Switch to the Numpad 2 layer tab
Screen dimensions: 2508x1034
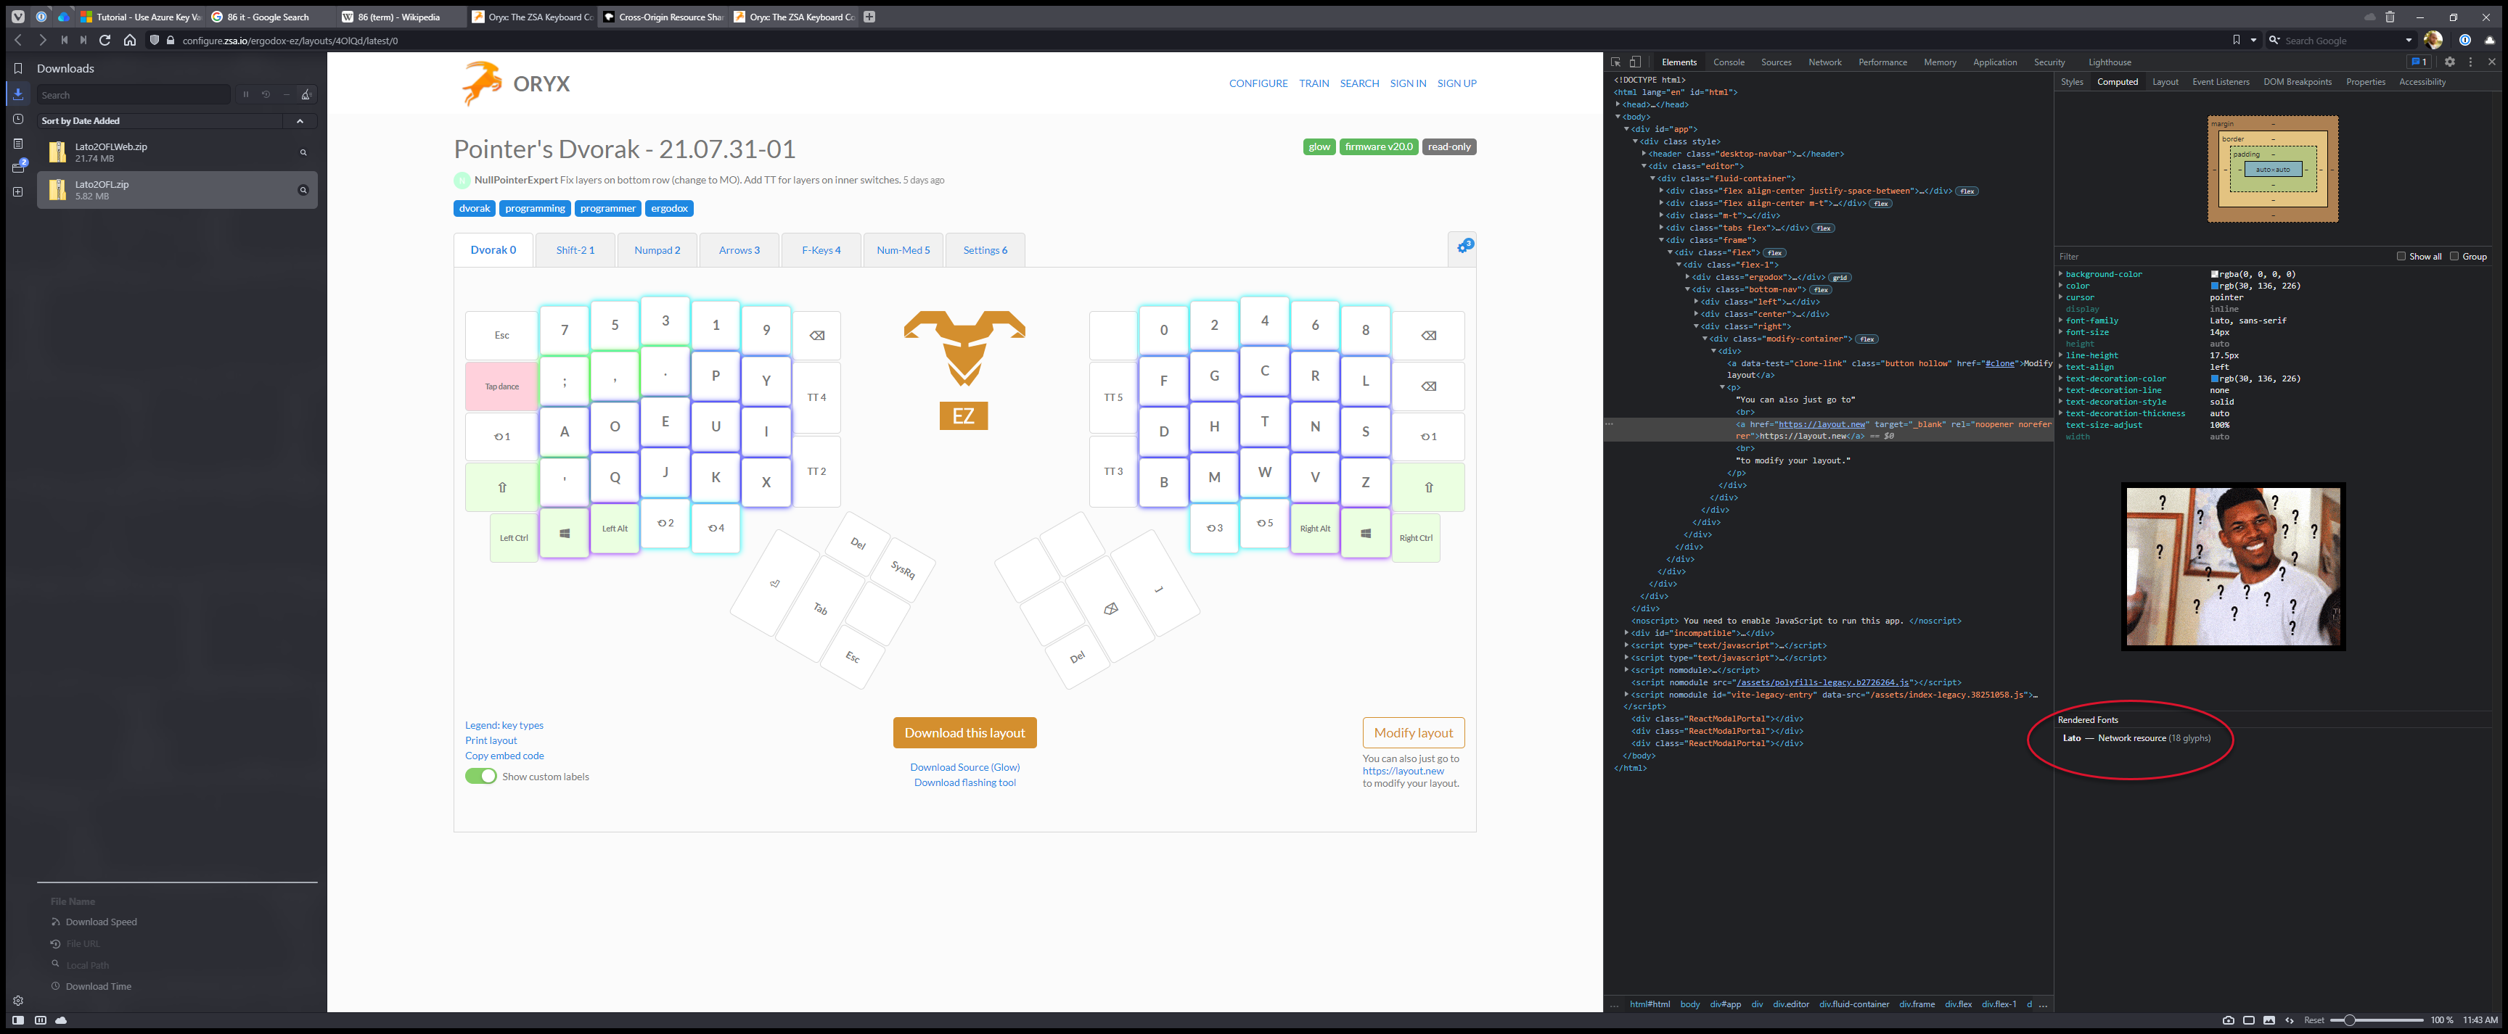(657, 250)
